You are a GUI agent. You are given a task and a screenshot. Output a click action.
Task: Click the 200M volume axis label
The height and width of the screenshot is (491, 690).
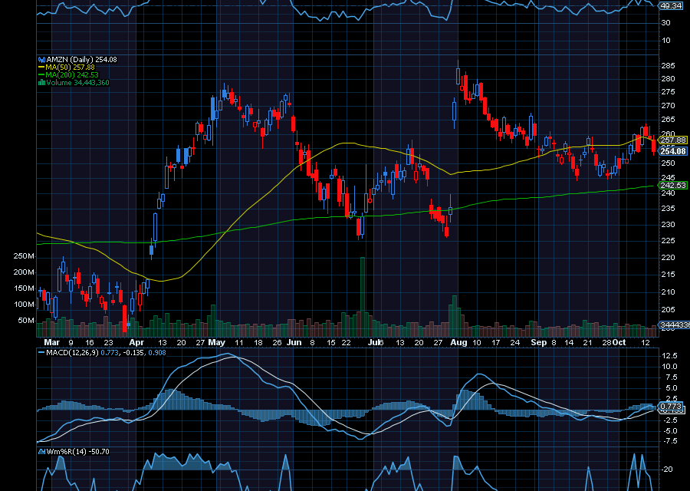click(x=24, y=272)
